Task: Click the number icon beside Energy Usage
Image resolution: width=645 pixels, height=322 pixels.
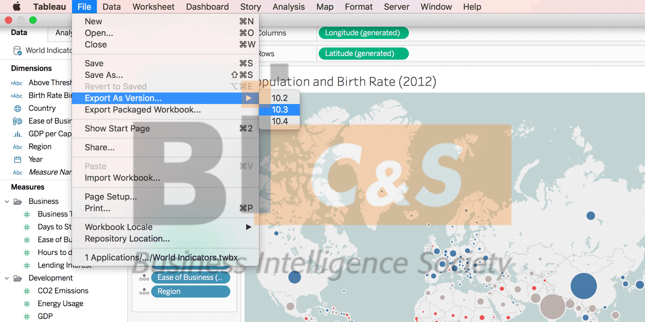Action: [27, 304]
